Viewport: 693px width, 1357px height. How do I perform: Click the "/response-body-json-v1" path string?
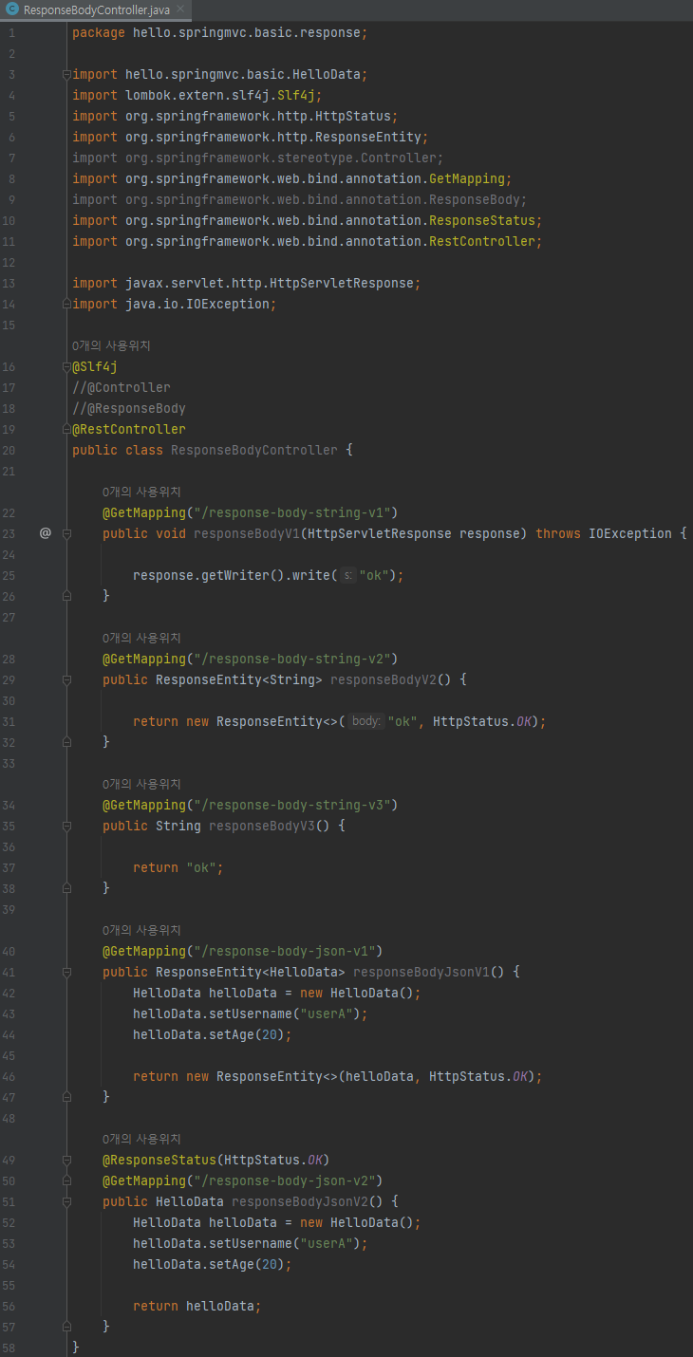(285, 951)
